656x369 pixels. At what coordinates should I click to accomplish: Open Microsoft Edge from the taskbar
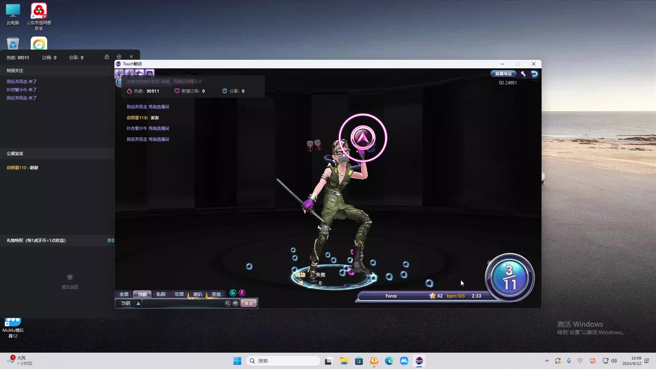(389, 361)
